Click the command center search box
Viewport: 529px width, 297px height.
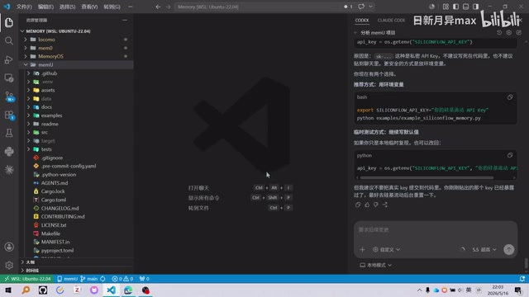click(x=258, y=7)
